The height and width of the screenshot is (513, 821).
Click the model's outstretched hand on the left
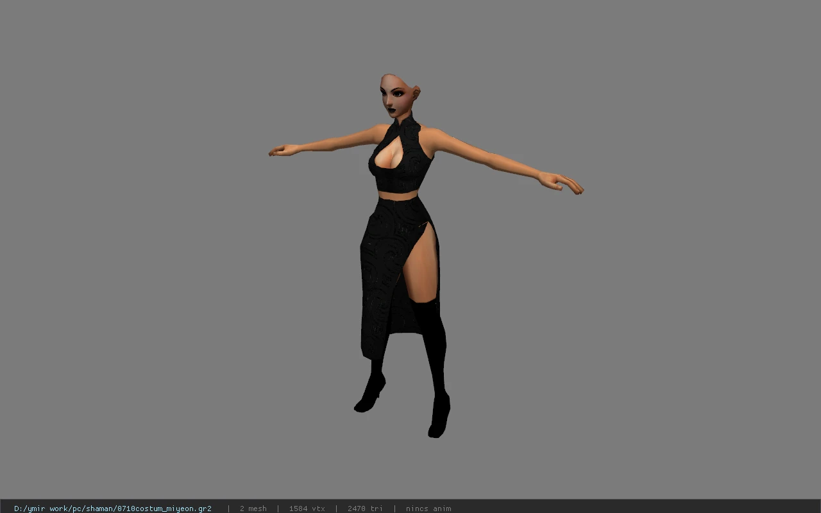(284, 151)
